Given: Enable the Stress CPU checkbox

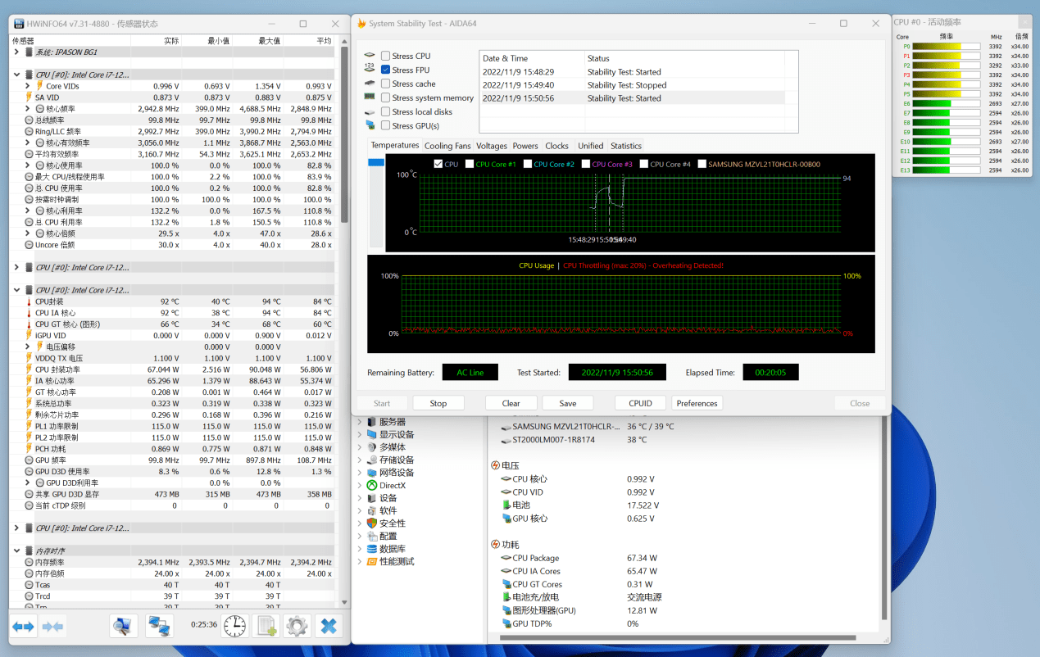Looking at the screenshot, I should (385, 56).
